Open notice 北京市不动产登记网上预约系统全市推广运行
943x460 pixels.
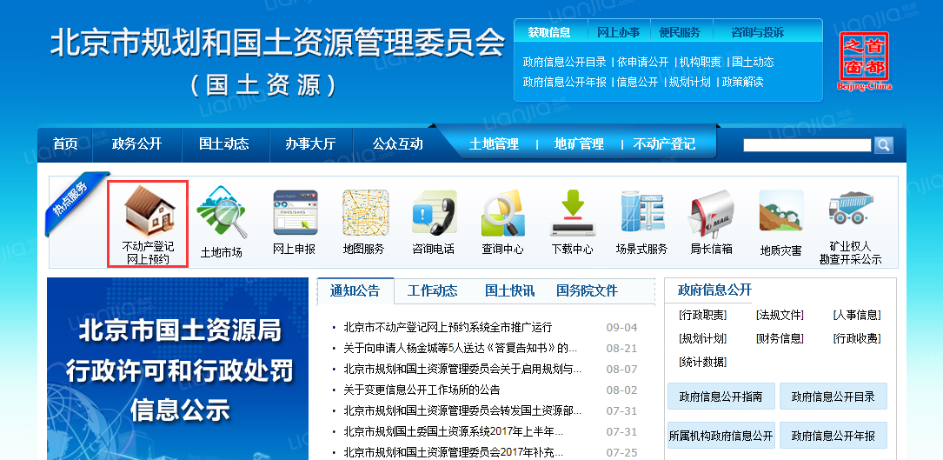[448, 328]
